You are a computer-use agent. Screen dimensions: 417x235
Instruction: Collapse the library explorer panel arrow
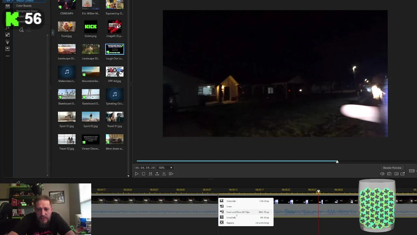[x=53, y=33]
